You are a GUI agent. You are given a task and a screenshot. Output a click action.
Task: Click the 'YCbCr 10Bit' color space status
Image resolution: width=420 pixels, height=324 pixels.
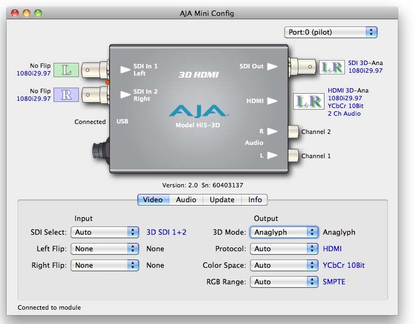click(344, 265)
